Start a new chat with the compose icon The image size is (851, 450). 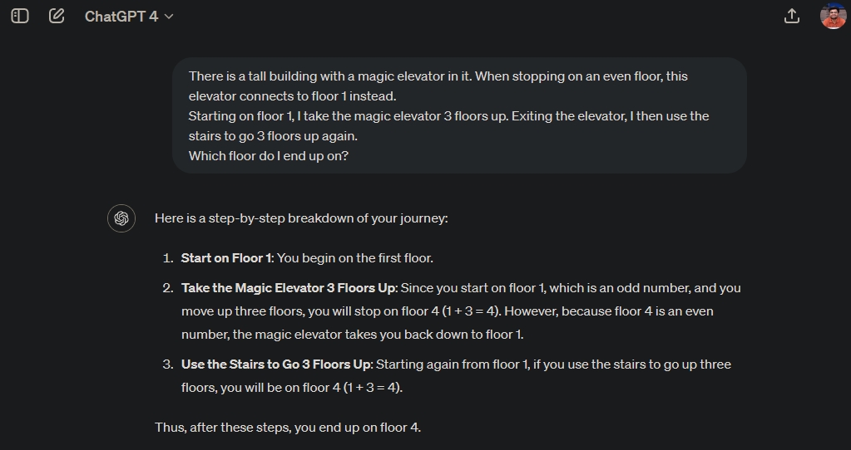57,16
